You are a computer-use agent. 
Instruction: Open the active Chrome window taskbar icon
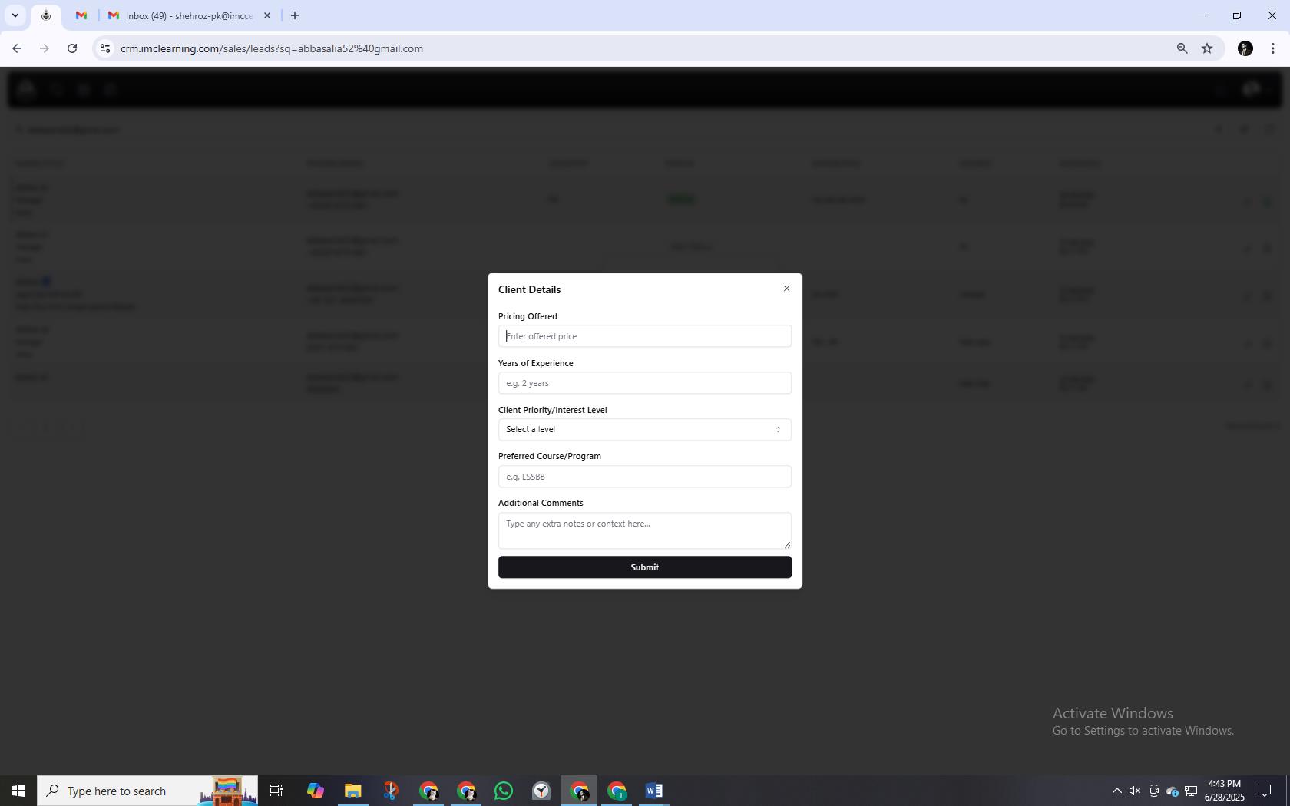click(x=579, y=791)
